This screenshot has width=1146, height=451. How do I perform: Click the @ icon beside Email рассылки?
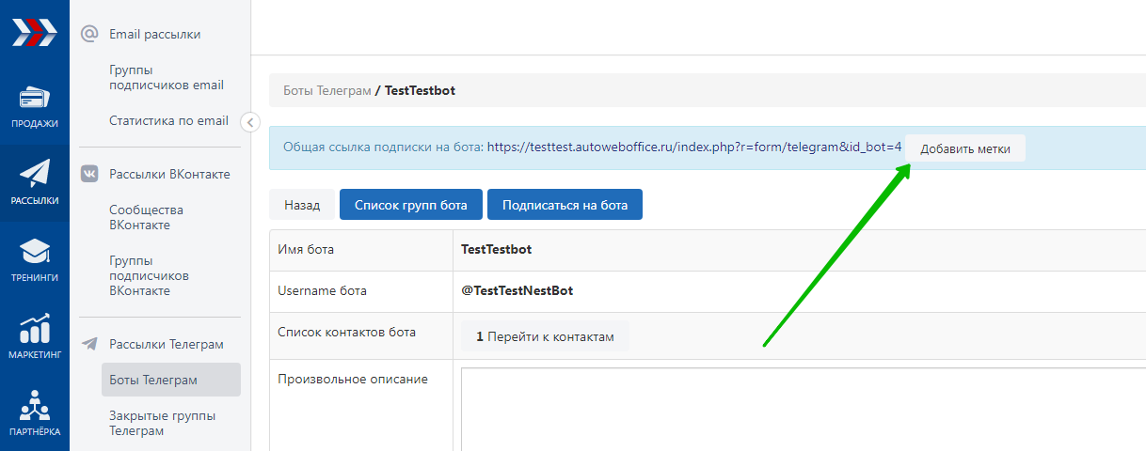pyautogui.click(x=89, y=34)
